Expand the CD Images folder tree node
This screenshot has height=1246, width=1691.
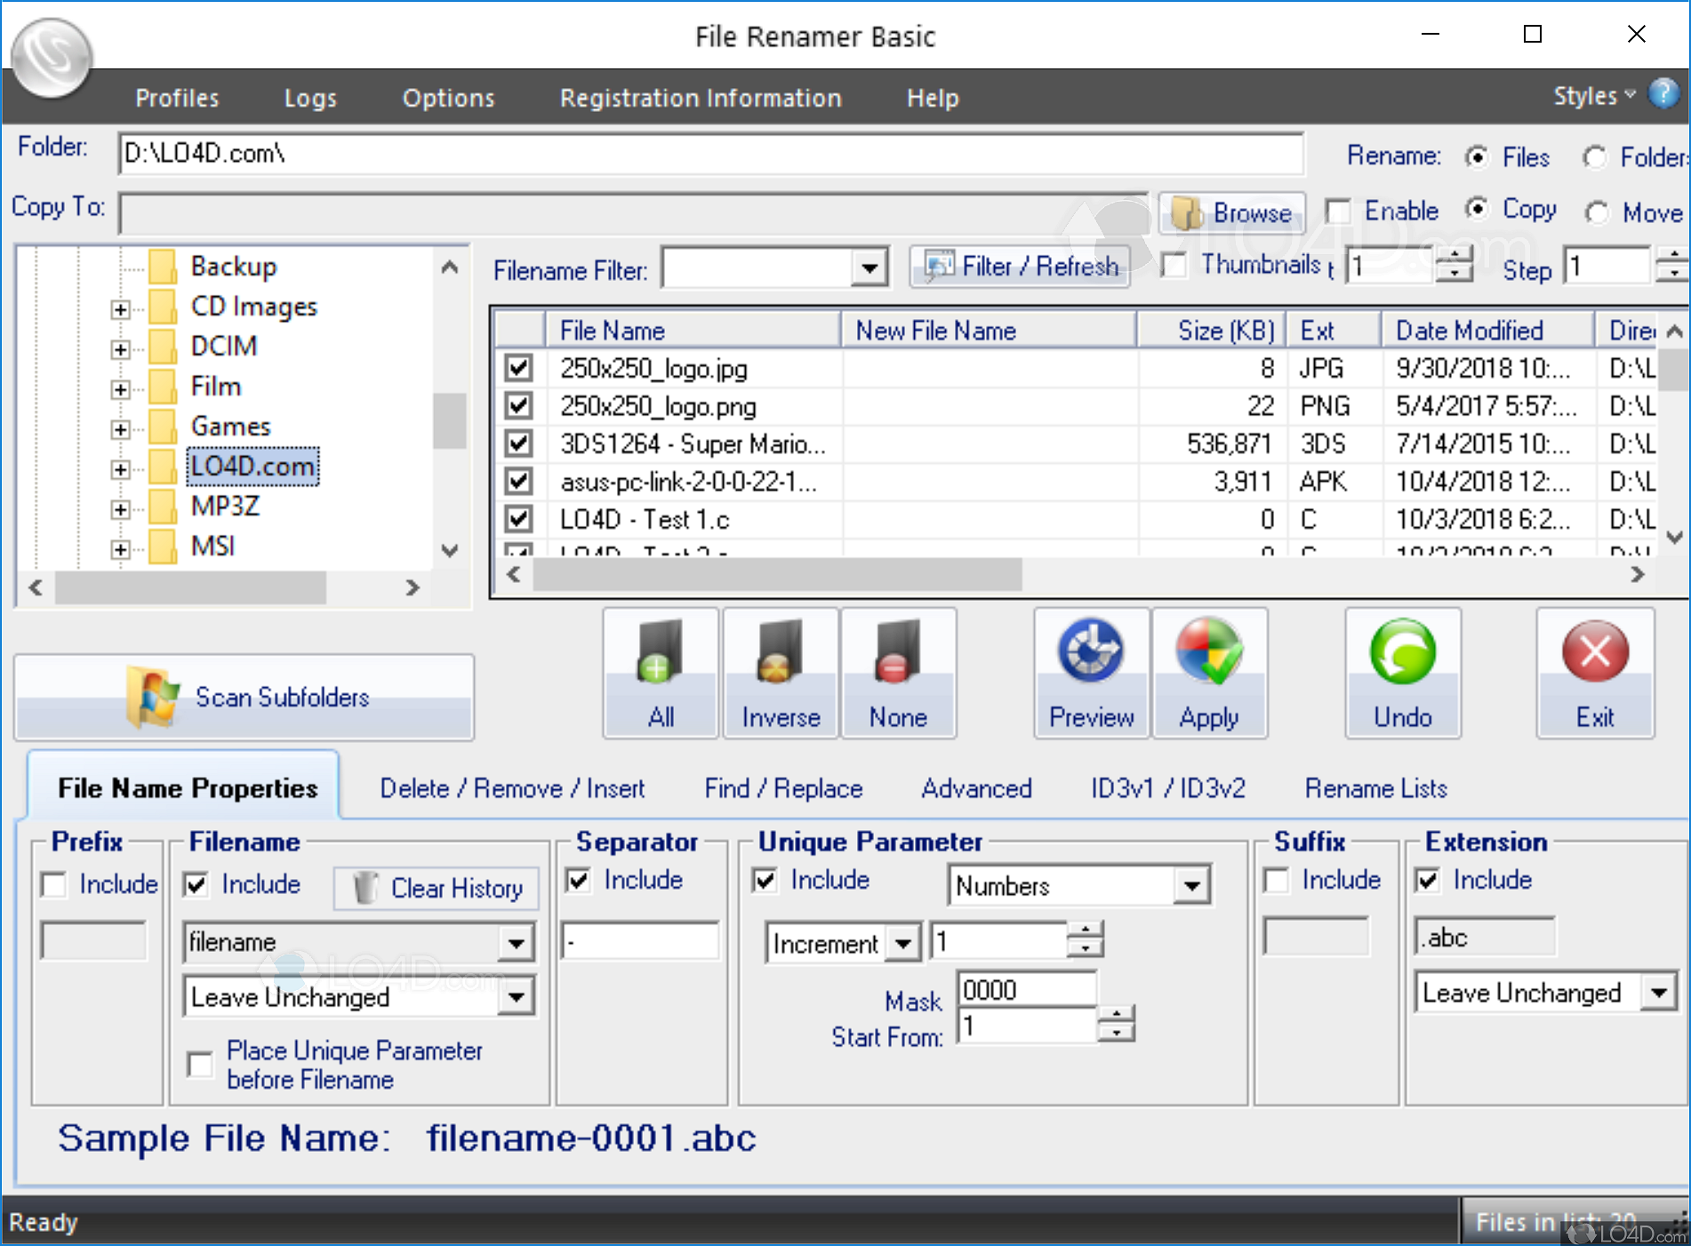click(x=120, y=308)
